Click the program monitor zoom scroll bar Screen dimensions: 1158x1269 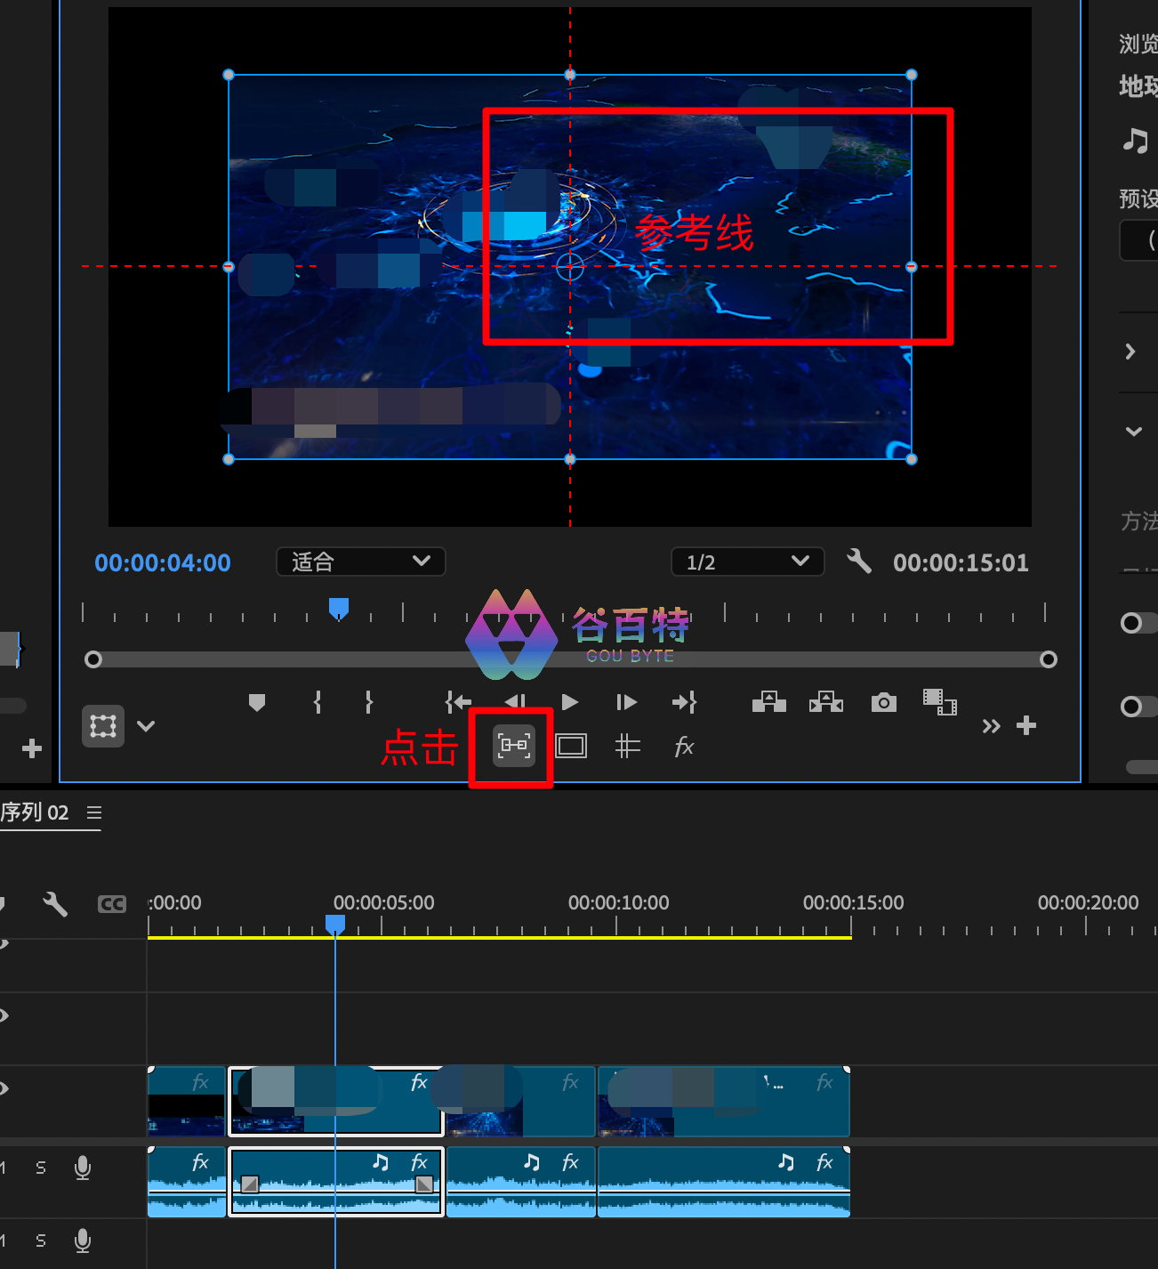tap(569, 659)
